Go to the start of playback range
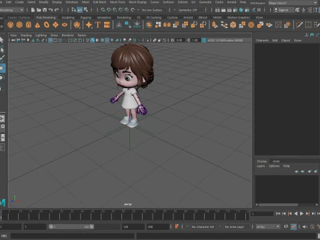 (278, 213)
